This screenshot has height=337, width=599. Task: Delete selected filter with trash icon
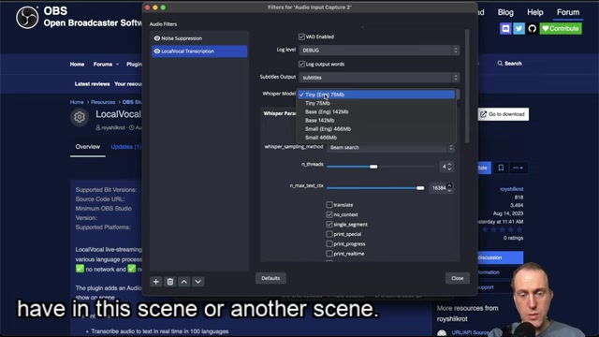(x=170, y=282)
